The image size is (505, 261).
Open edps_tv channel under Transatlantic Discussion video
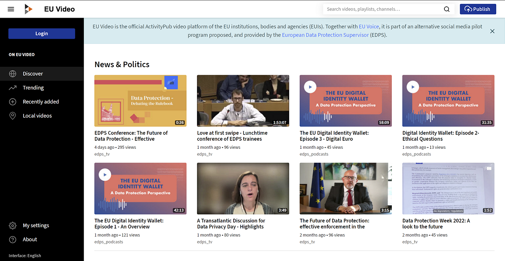(205, 242)
